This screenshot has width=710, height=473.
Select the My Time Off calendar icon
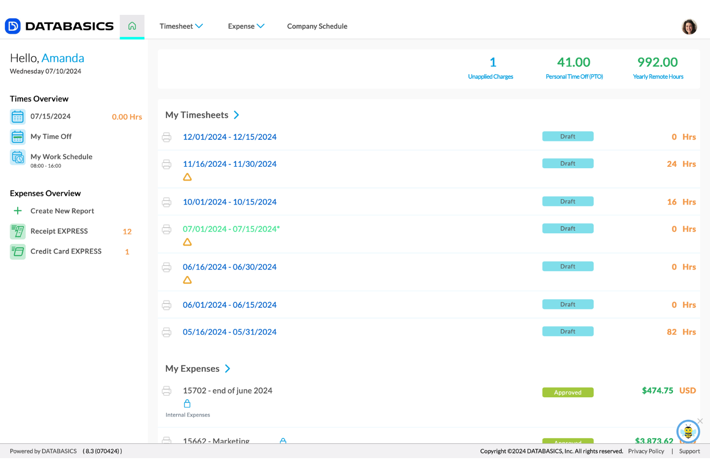click(17, 137)
